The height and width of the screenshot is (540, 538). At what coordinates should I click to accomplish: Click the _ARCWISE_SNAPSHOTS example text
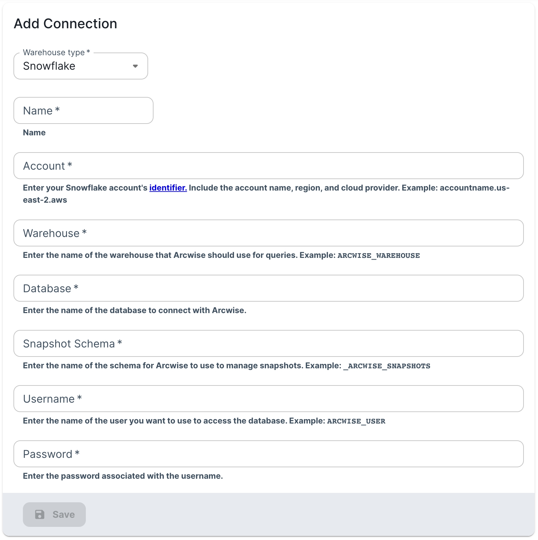pyautogui.click(x=386, y=366)
